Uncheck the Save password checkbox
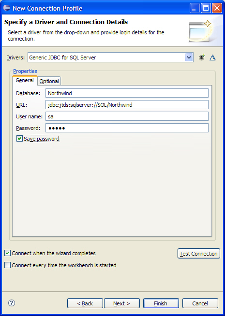The height and width of the screenshot is (316, 225). (19, 139)
